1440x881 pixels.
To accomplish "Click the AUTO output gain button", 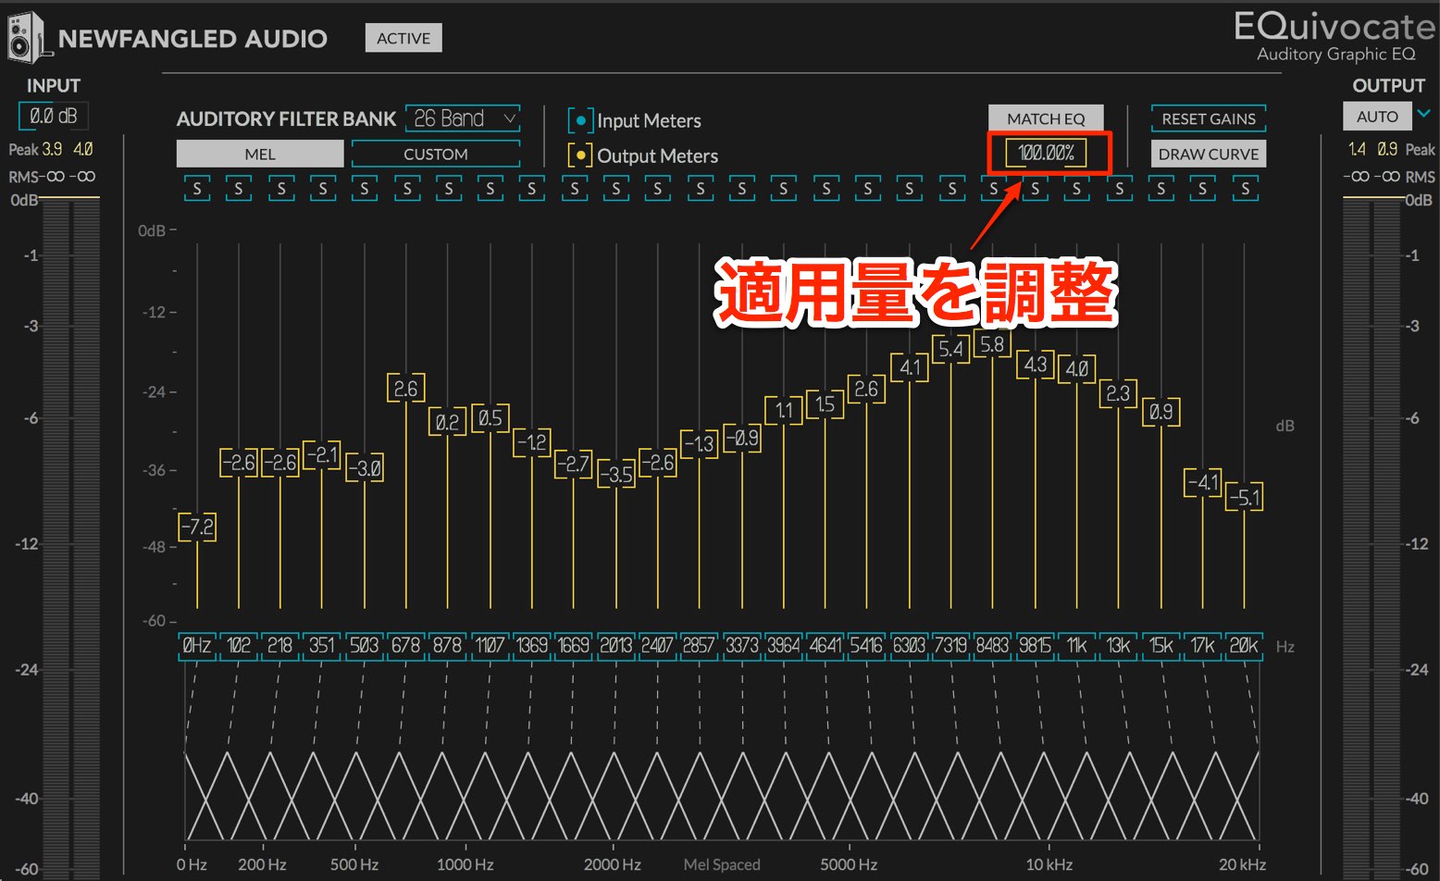I will (1377, 117).
